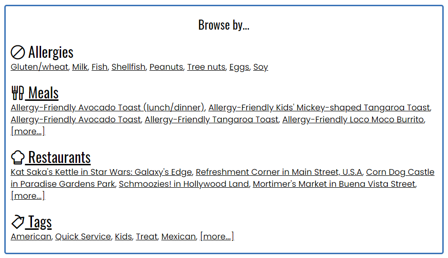Click the fork and knife Meals icon
Viewport: 448px width, 258px height.
tap(18, 93)
